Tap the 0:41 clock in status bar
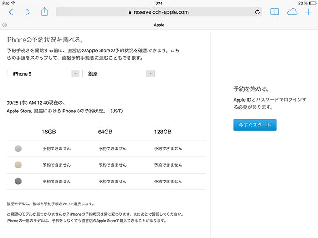Viewport: 318px width, 238px height. pos(159,3)
